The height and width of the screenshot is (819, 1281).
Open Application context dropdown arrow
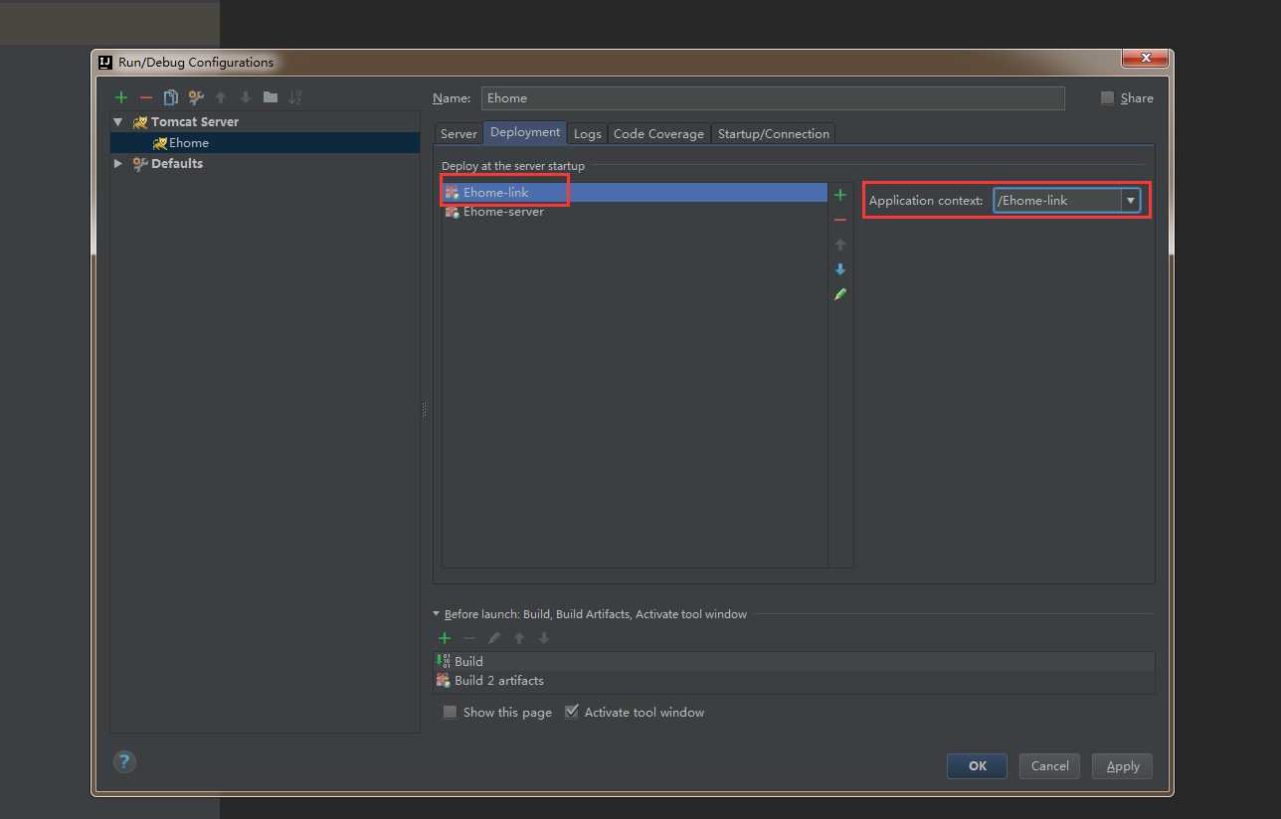1130,201
